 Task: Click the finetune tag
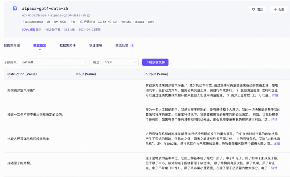[x=126, y=22]
